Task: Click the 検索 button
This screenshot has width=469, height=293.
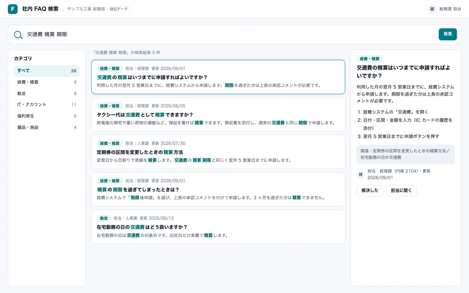Action: (x=448, y=34)
